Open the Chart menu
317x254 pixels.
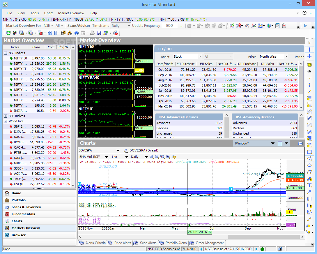(x=49, y=13)
